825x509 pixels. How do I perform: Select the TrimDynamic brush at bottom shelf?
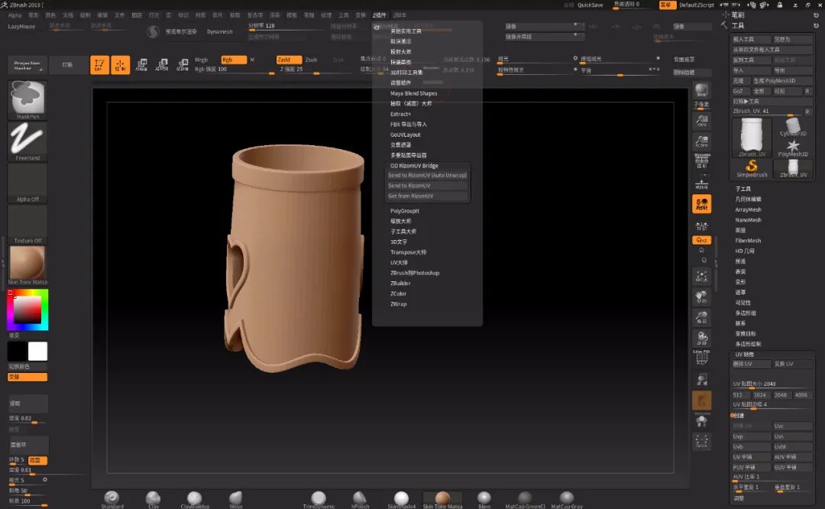[x=319, y=499]
